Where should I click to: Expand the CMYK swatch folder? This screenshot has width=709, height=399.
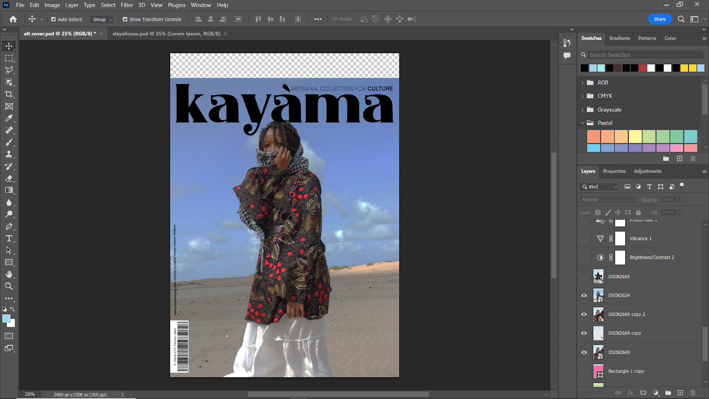(x=582, y=96)
